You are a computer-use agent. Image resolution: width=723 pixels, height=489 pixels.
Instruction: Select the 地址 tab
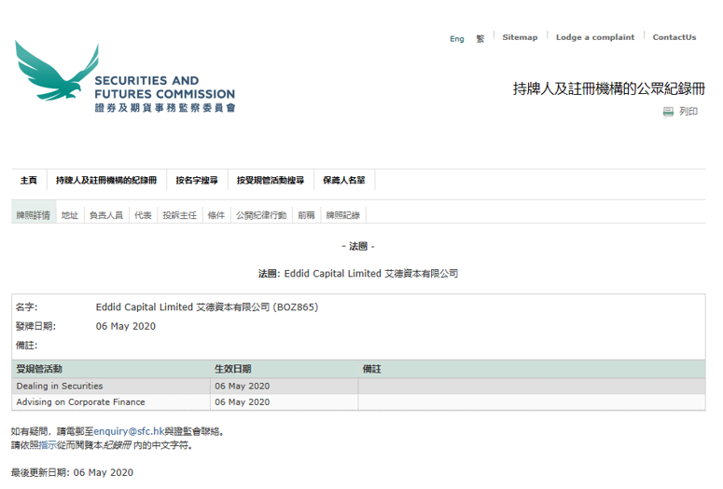pyautogui.click(x=70, y=215)
